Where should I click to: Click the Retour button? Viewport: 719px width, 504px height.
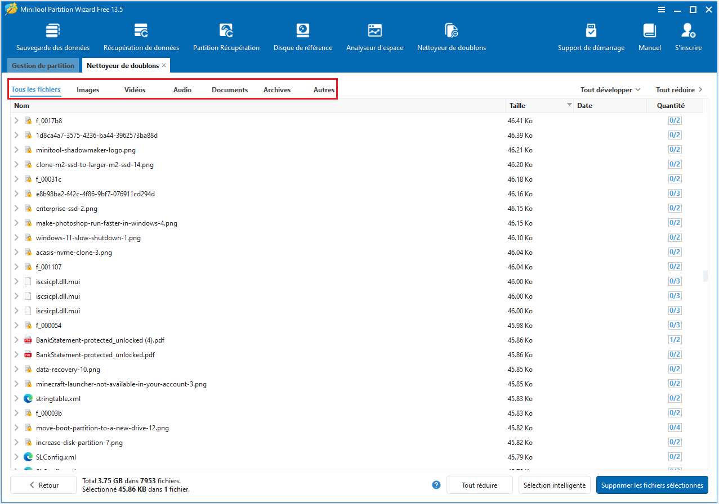[x=43, y=484]
